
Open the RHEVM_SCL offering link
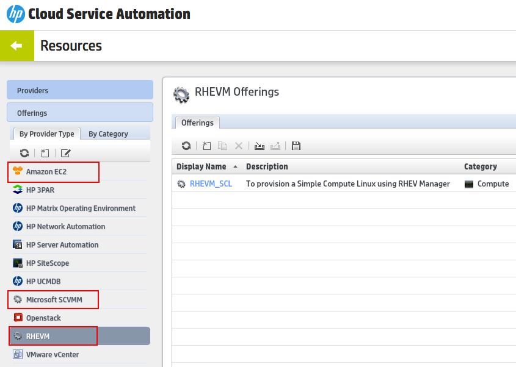click(x=211, y=184)
